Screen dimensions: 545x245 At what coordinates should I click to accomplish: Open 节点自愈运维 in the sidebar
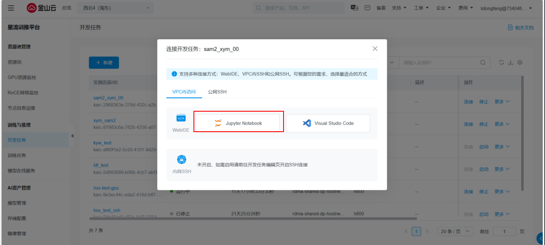click(x=21, y=108)
